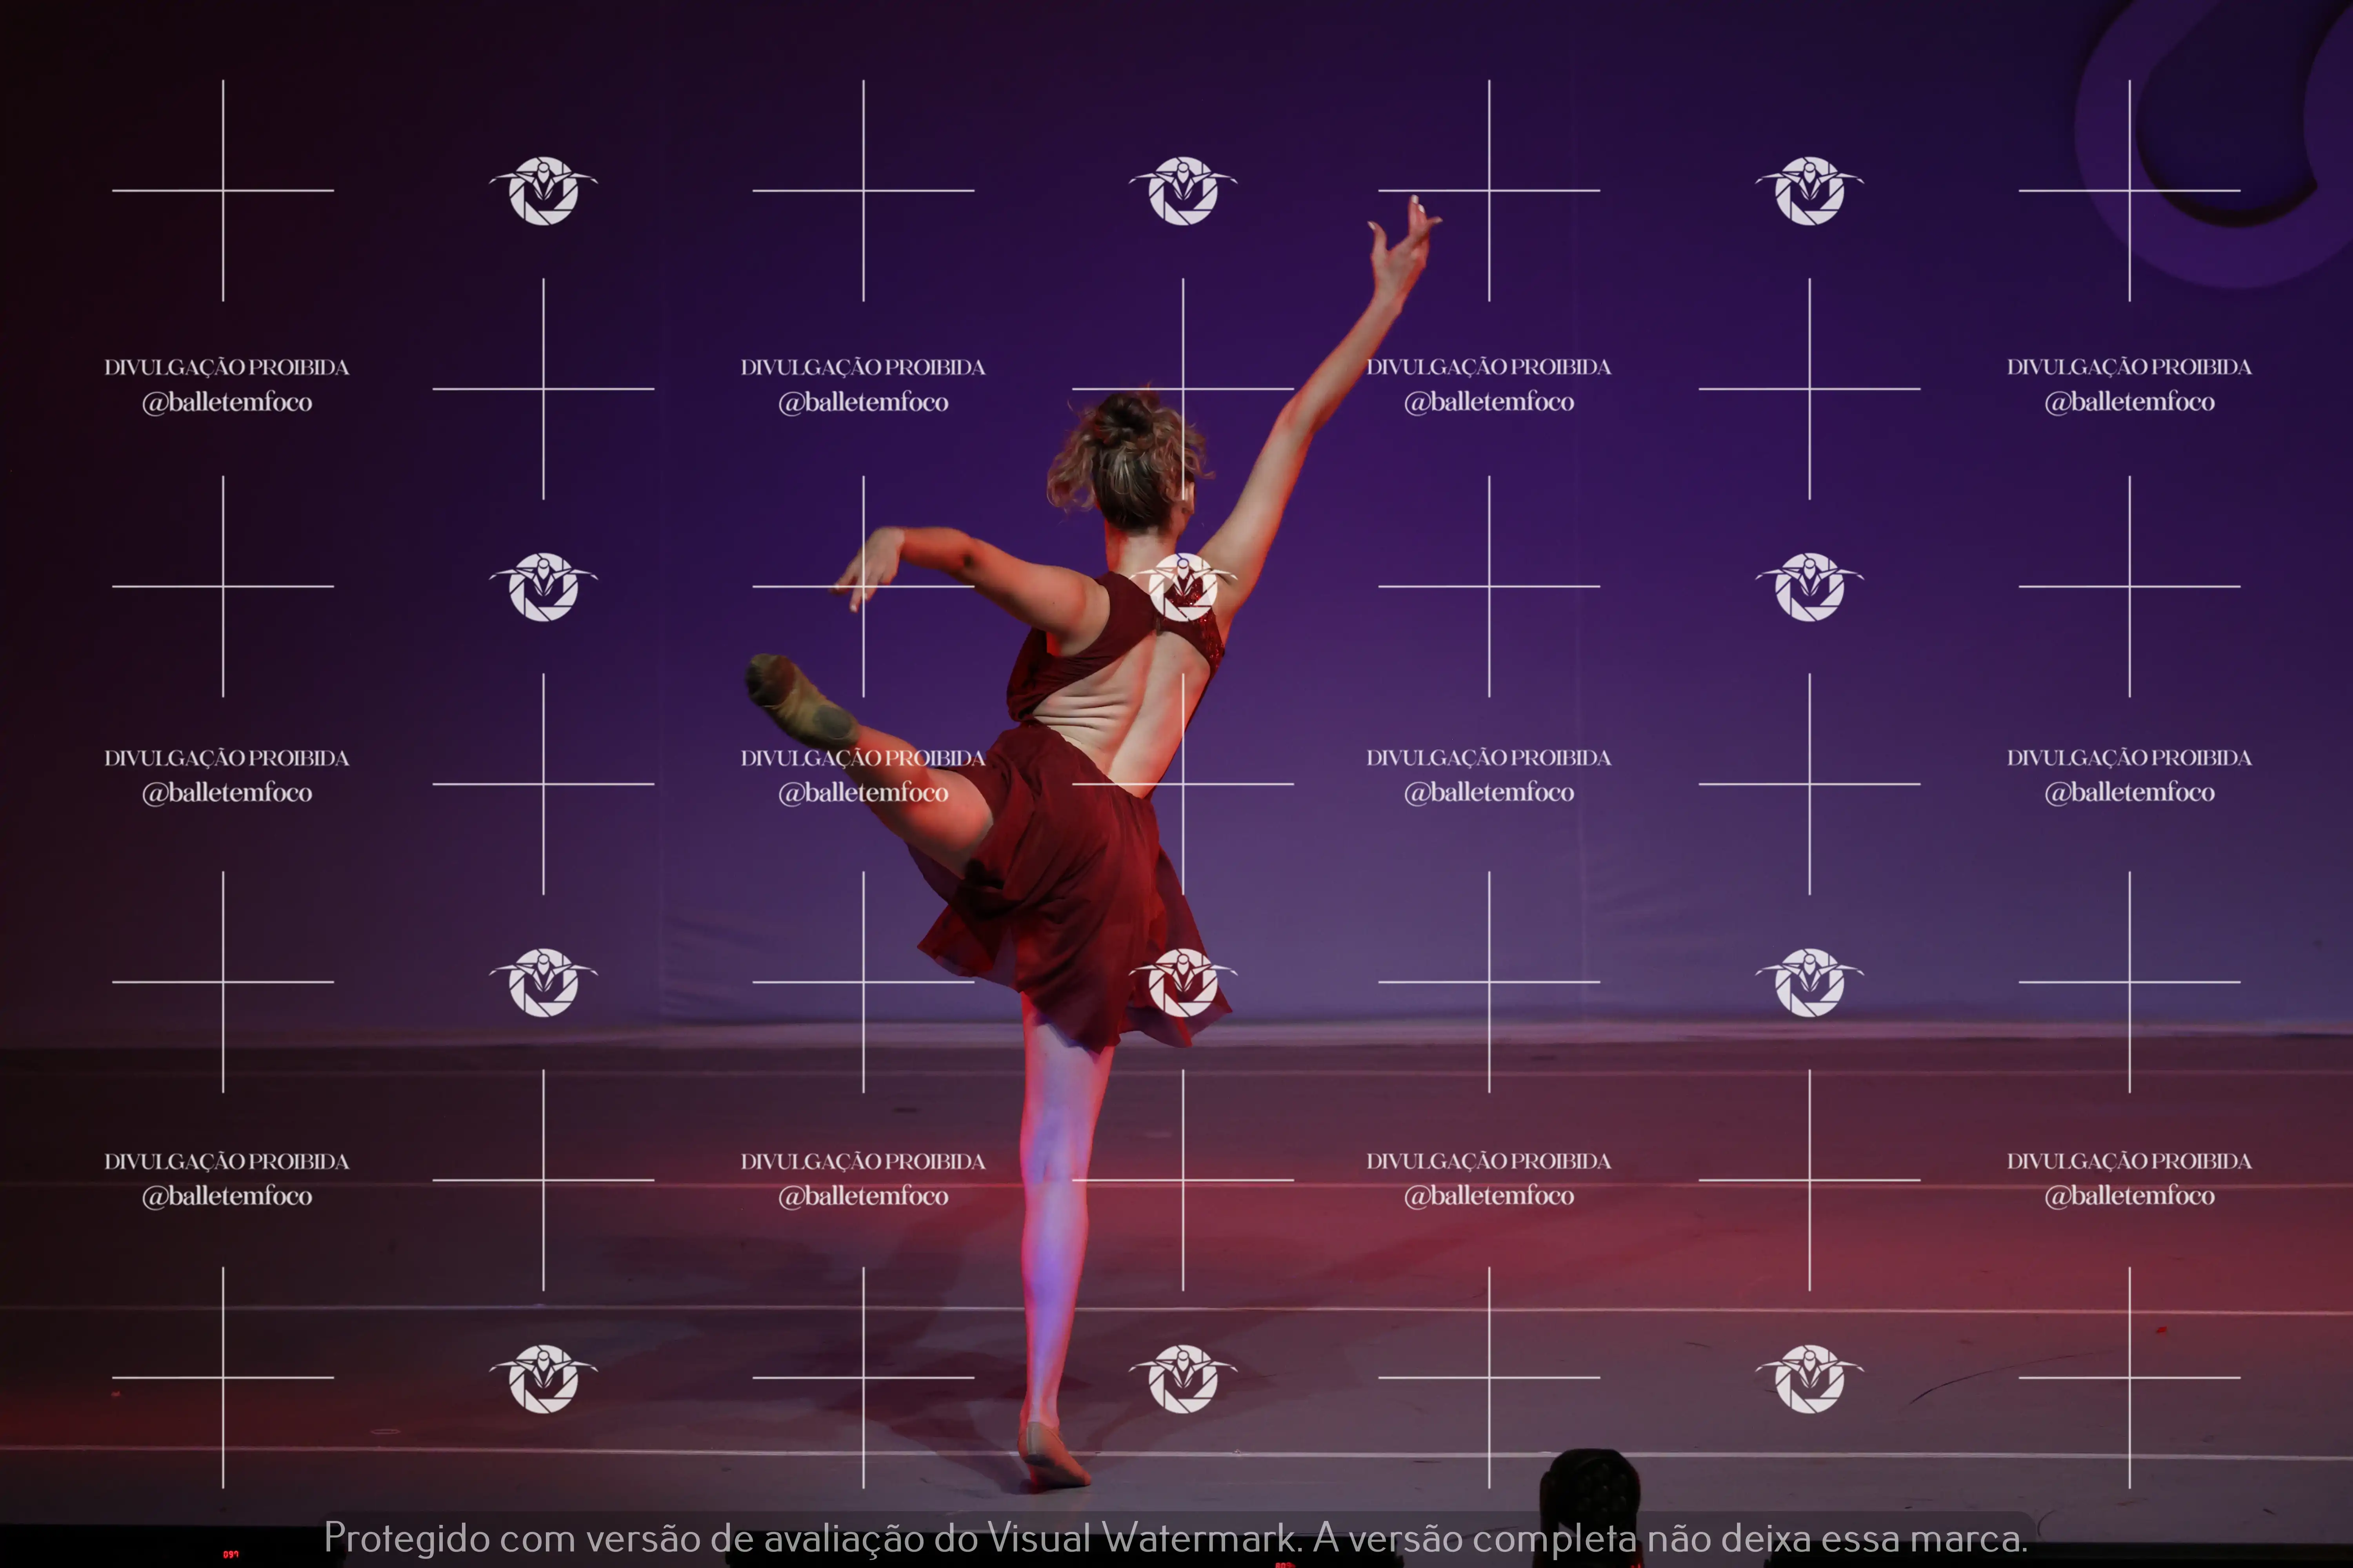Click the camera logo beside the dancer's standing ankle
The image size is (2353, 1568).
pos(1182,1379)
